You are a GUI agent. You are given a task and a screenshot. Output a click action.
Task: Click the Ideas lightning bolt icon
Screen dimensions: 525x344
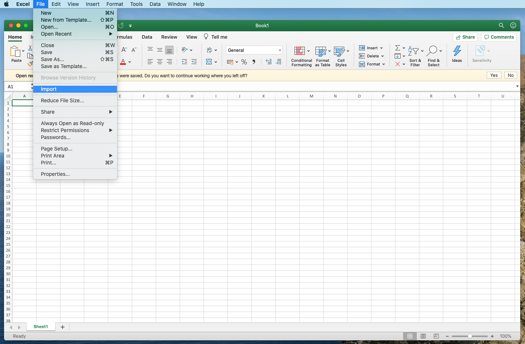pyautogui.click(x=457, y=51)
